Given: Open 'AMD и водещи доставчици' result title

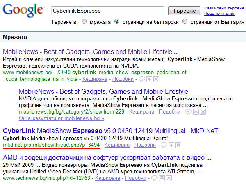Looking at the screenshot, I should [107, 157].
